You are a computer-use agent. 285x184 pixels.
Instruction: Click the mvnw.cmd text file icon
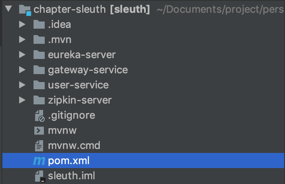(x=39, y=146)
